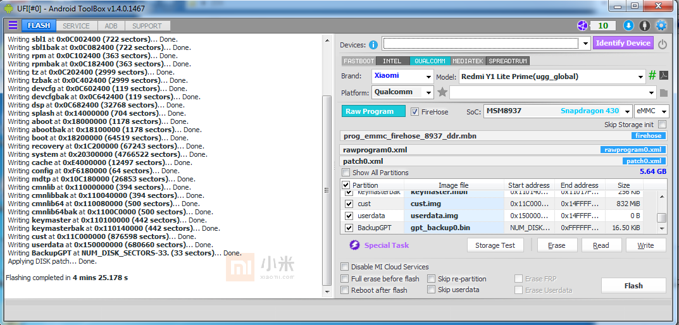This screenshot has height=325, width=679.
Task: Open the SUPPORT tab
Action: pos(147,25)
